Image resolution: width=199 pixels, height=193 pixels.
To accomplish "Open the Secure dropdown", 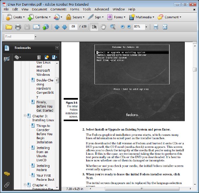I will click(75, 17).
